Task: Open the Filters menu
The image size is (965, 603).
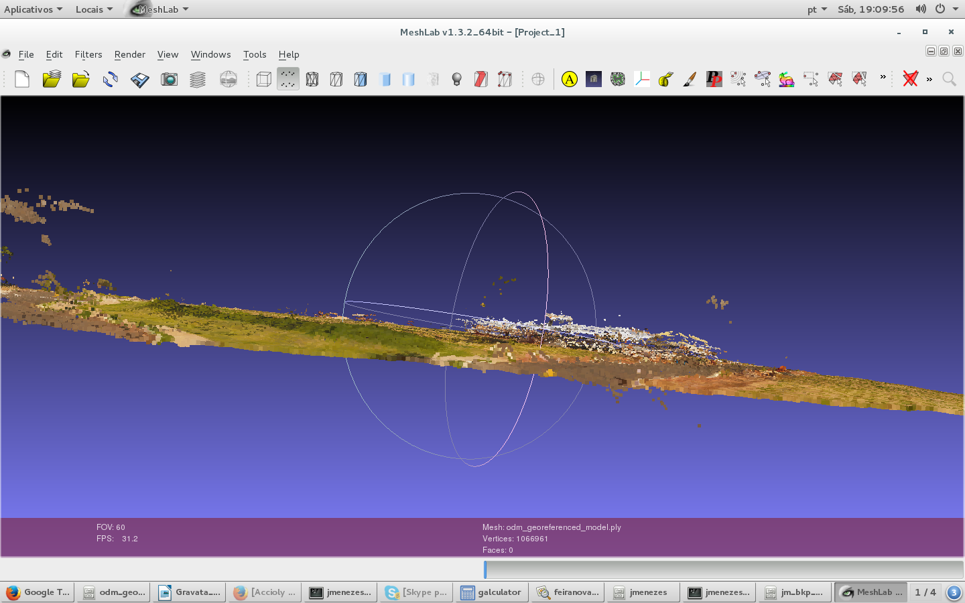Action: tap(88, 54)
